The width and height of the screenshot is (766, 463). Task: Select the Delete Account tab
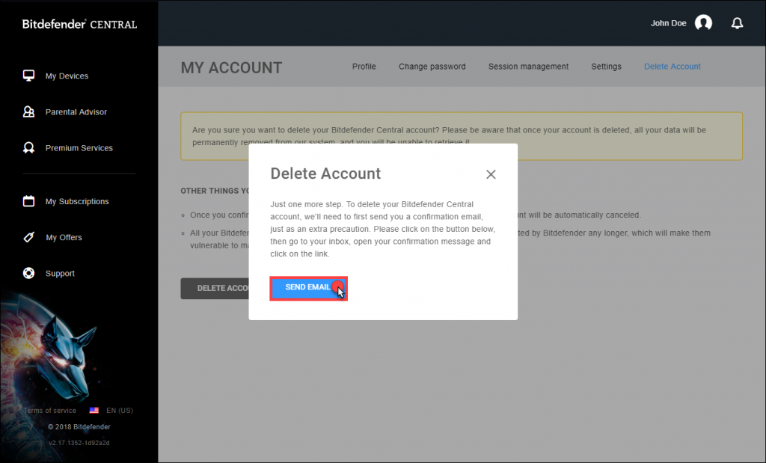tap(672, 67)
